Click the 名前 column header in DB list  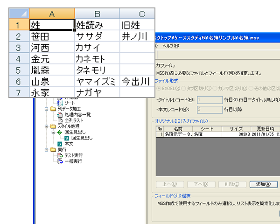point(178,129)
